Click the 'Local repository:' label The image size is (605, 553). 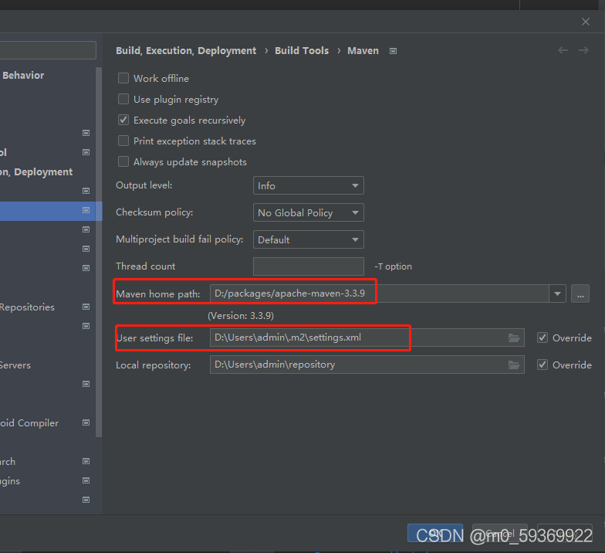point(153,365)
